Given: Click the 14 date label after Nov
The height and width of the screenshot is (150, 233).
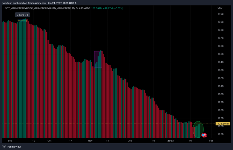Looking at the screenshot, I should (x=107, y=141).
